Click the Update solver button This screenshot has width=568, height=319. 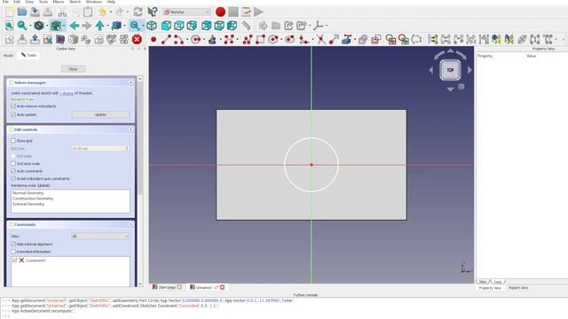100,114
